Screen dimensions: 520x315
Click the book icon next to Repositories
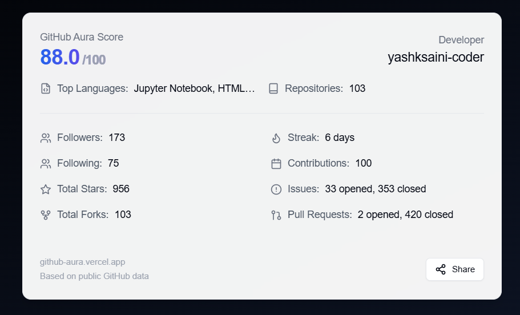[273, 88]
